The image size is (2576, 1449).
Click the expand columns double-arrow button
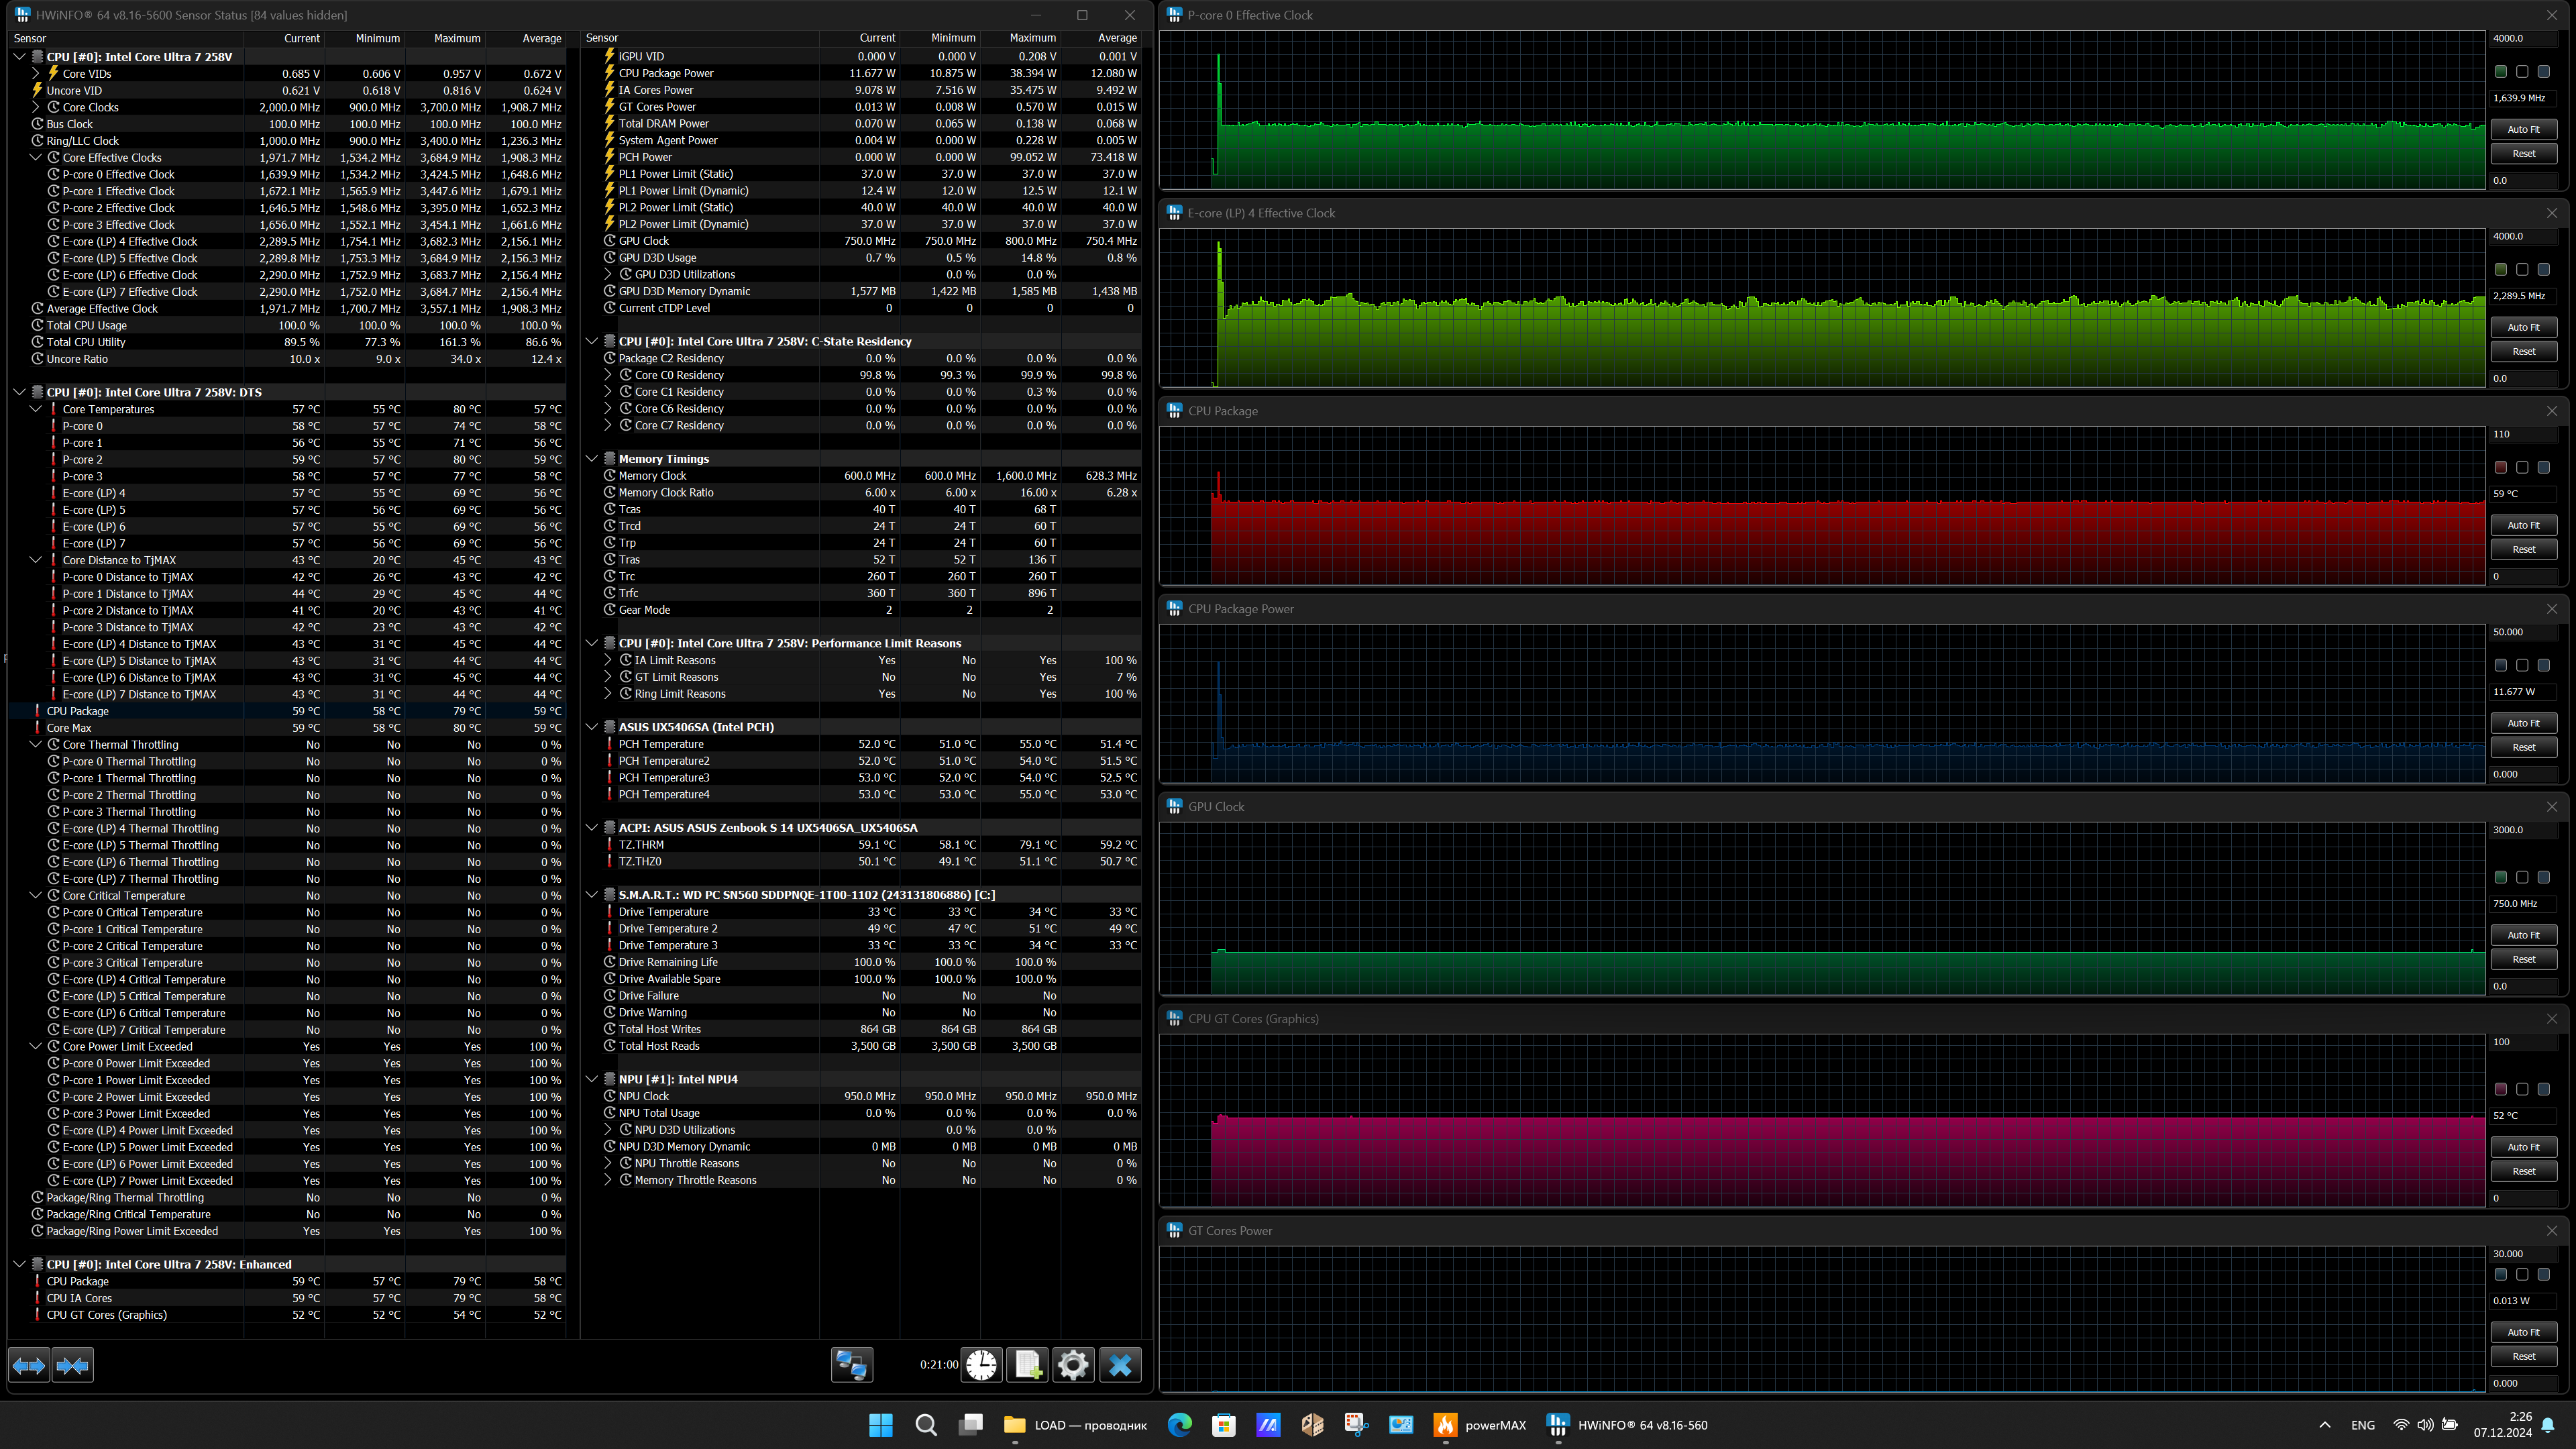click(x=28, y=1365)
